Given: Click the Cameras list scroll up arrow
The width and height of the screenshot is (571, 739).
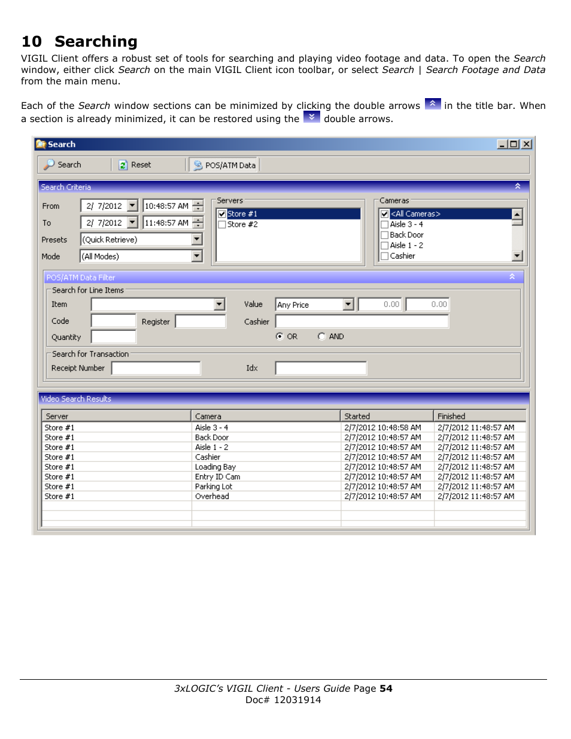Looking at the screenshot, I should pos(518,214).
